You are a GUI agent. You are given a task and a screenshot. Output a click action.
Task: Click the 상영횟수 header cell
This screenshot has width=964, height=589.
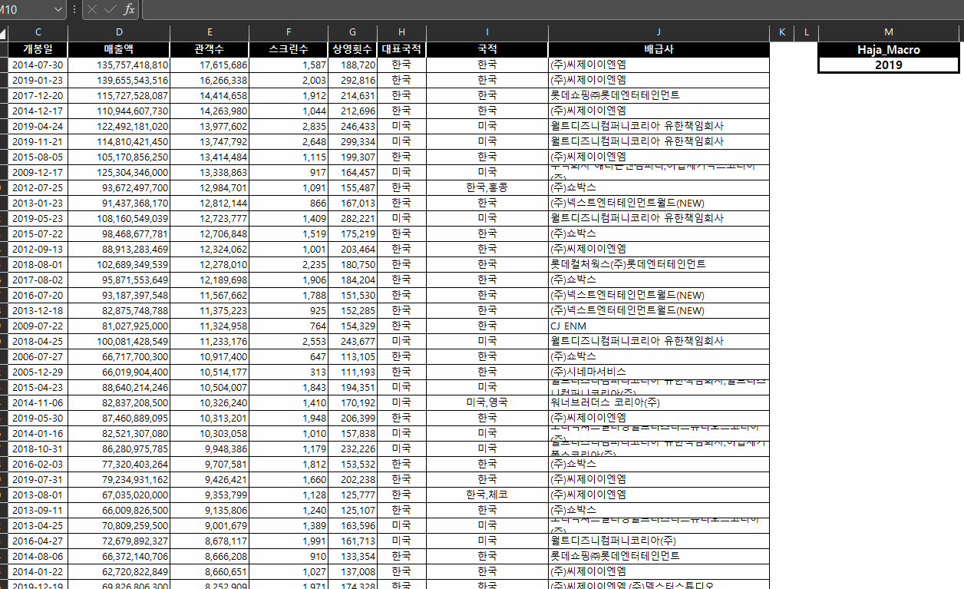pyautogui.click(x=353, y=49)
